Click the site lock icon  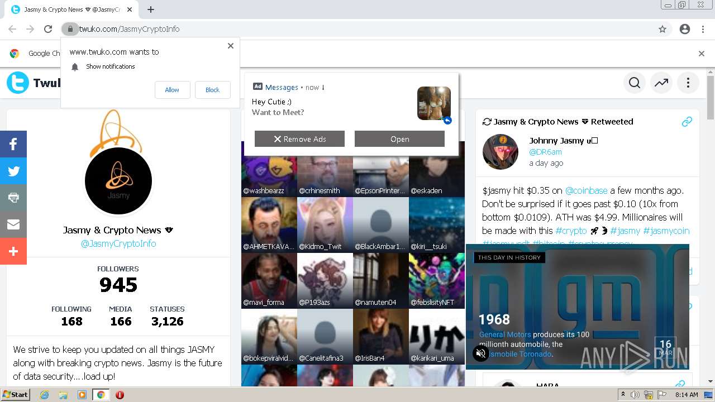tap(70, 29)
